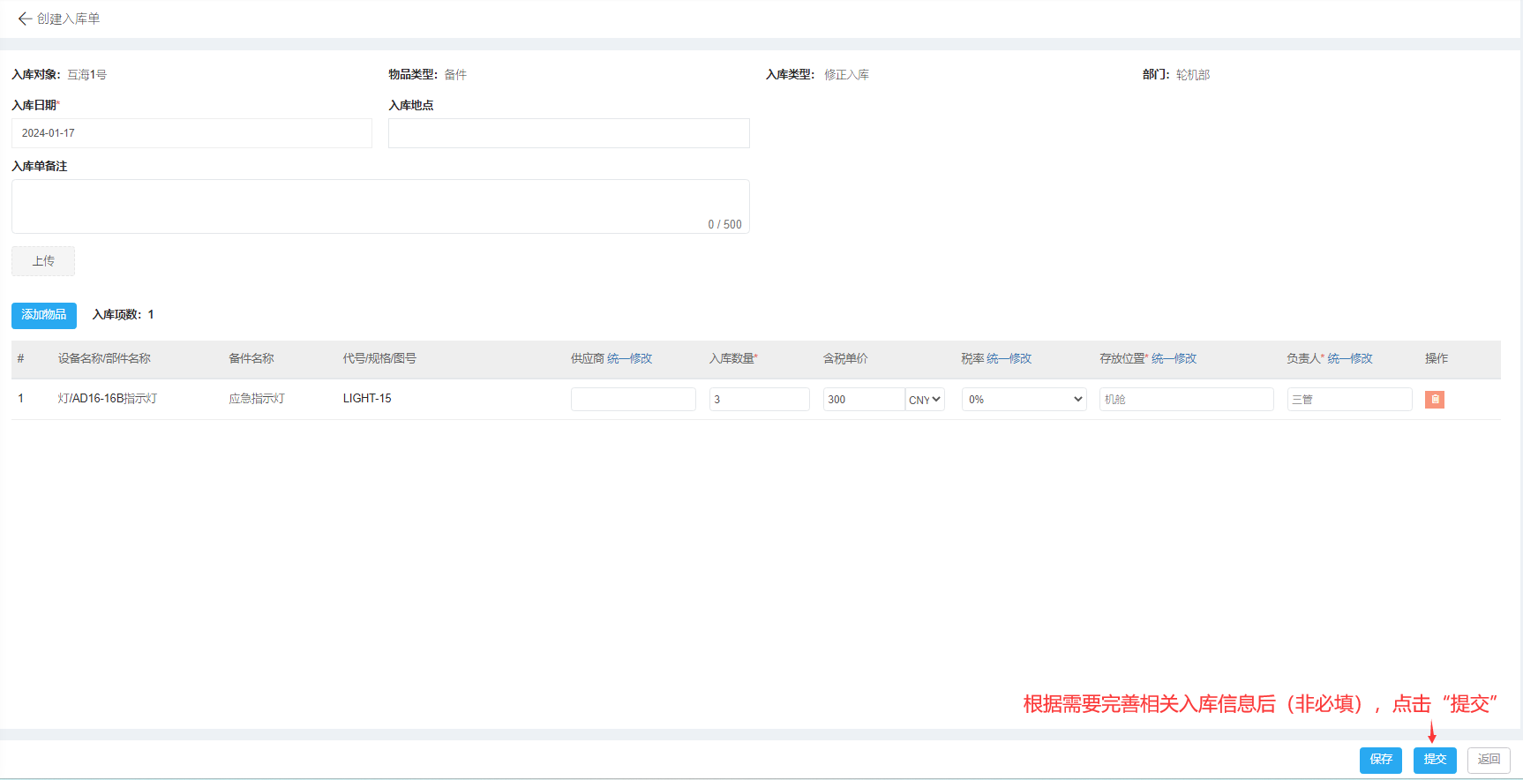
Task: Click the 修正入库 value text
Action: click(x=846, y=75)
